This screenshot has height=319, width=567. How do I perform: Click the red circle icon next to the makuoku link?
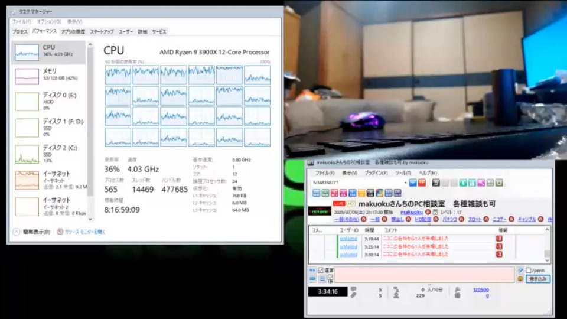428,212
